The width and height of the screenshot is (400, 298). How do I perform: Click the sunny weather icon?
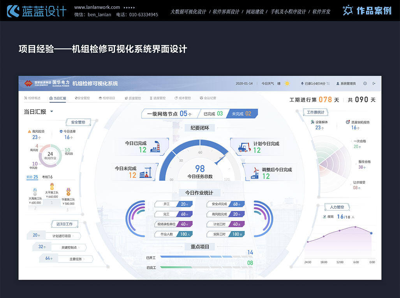point(287,83)
